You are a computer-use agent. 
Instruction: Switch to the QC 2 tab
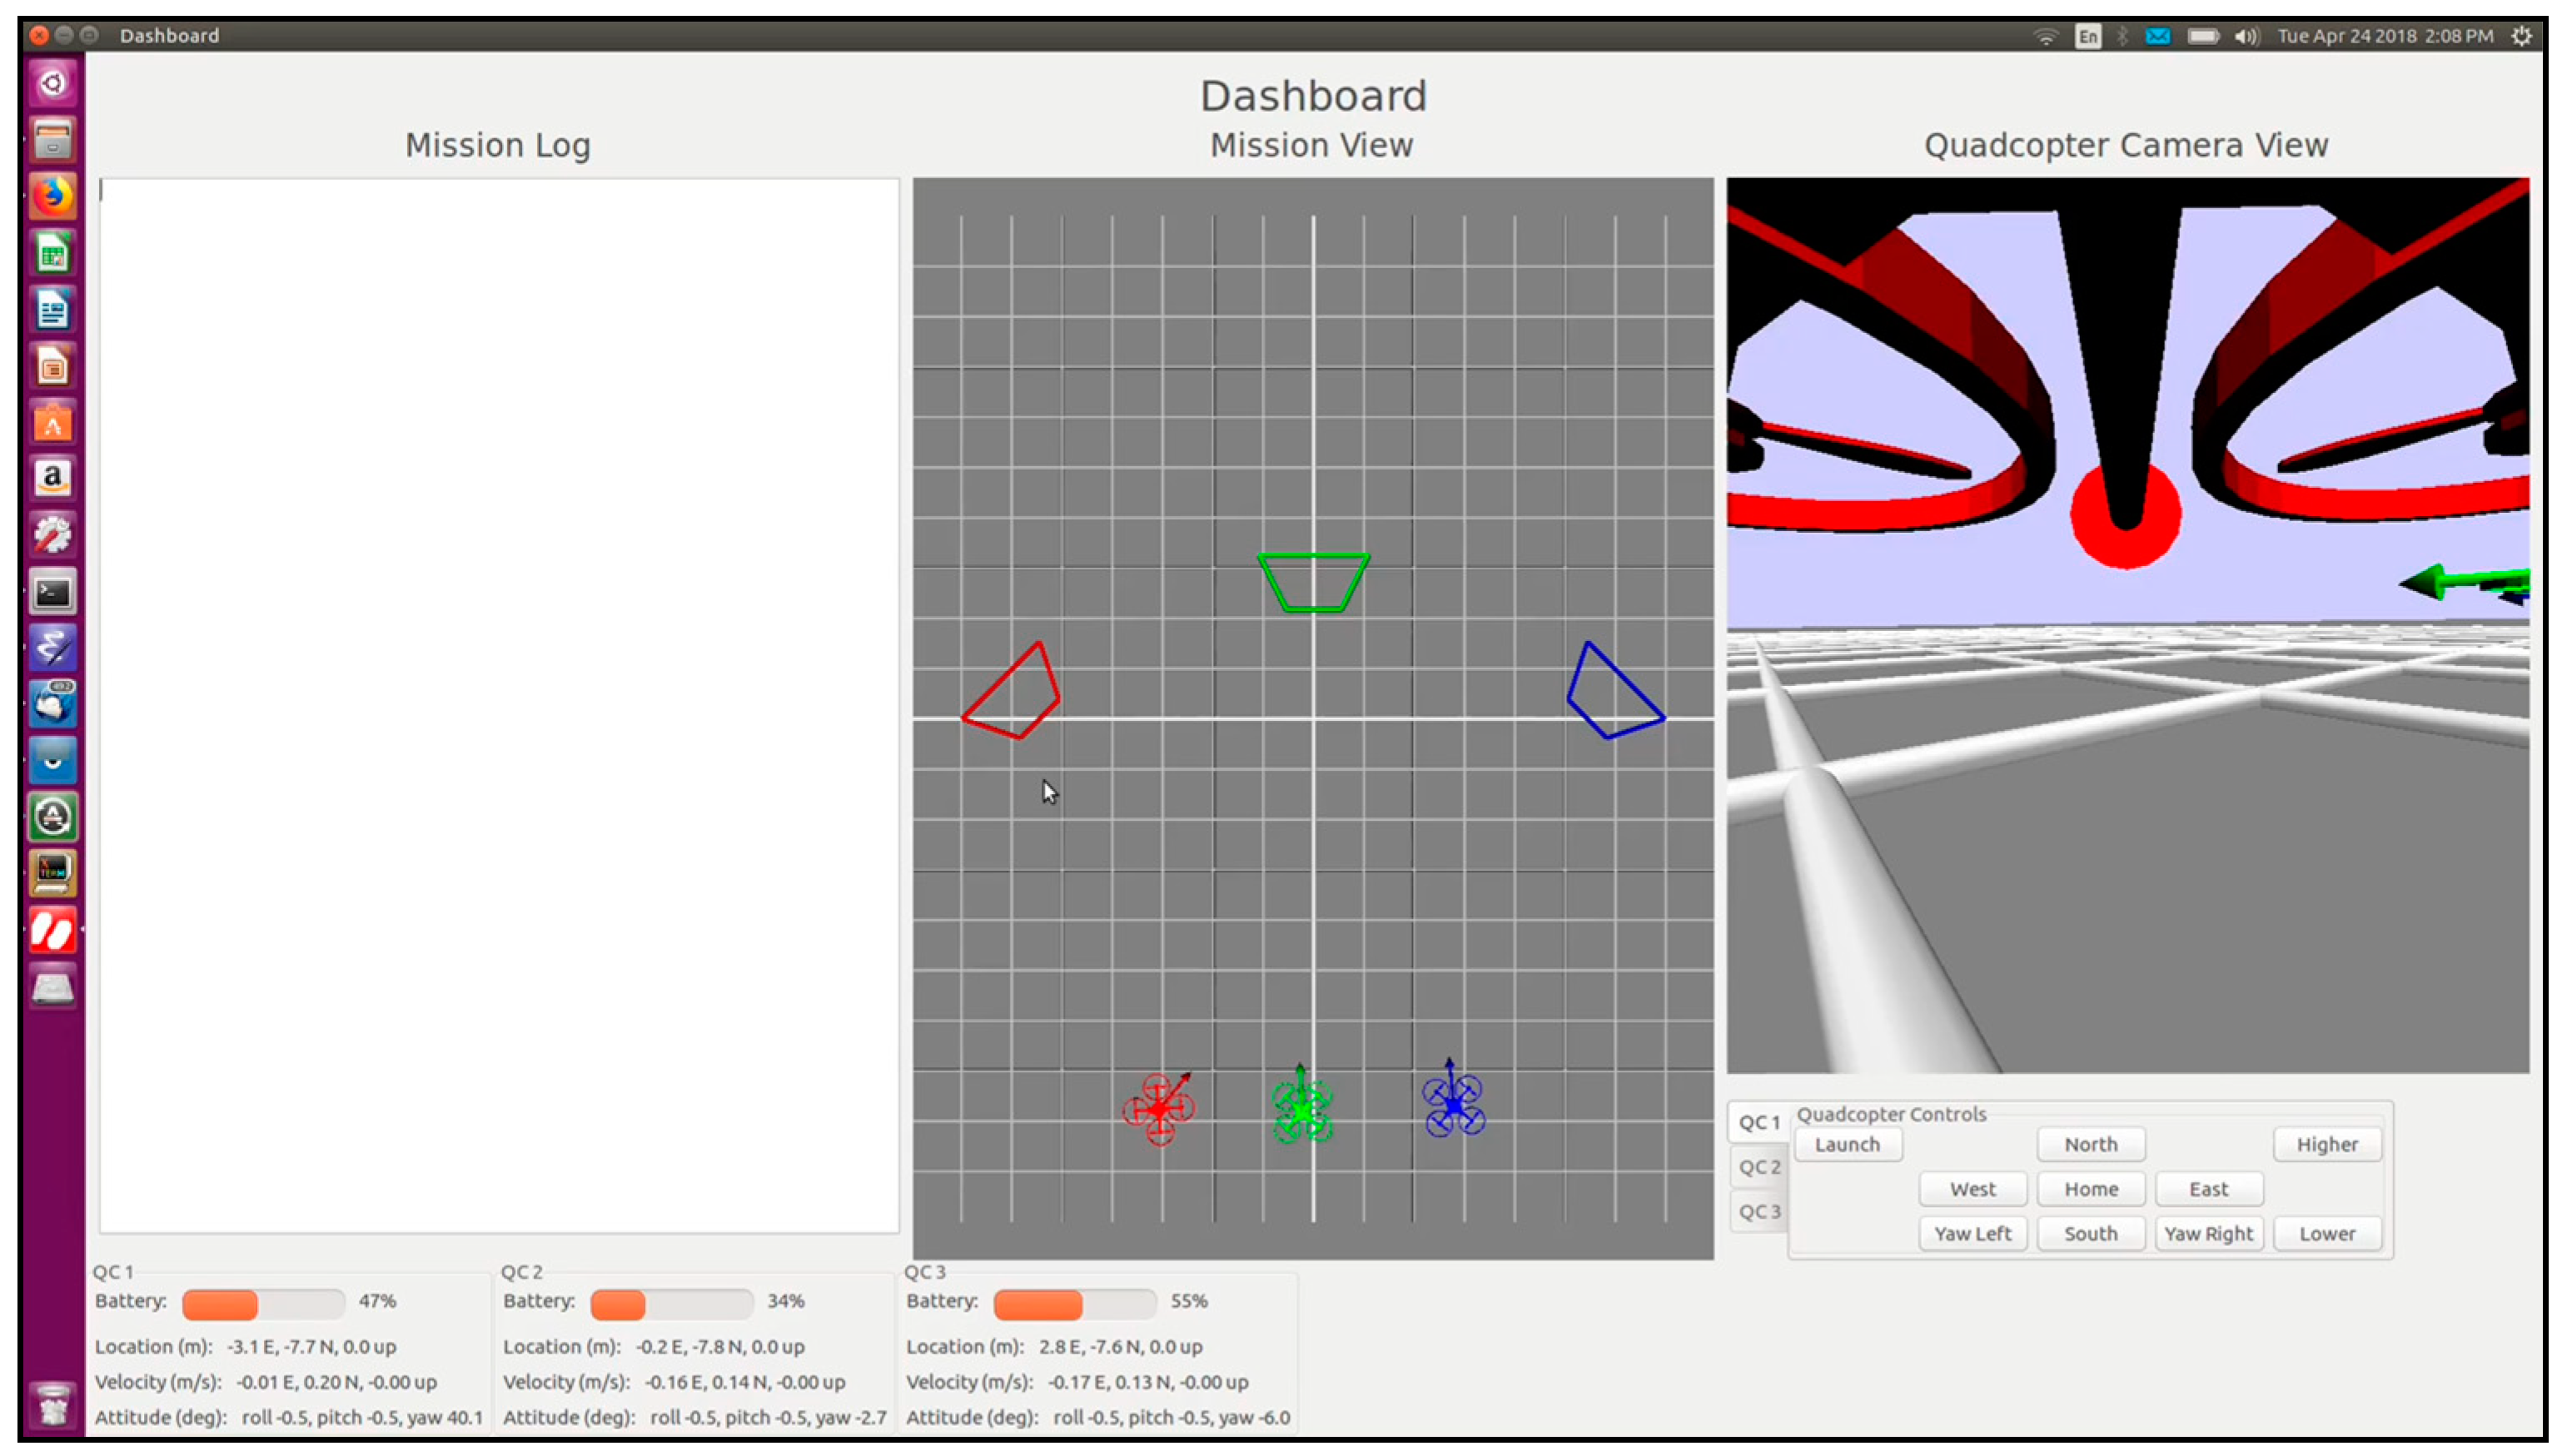click(1759, 1167)
